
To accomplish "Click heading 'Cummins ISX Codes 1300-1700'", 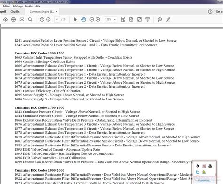I will 40,53.
